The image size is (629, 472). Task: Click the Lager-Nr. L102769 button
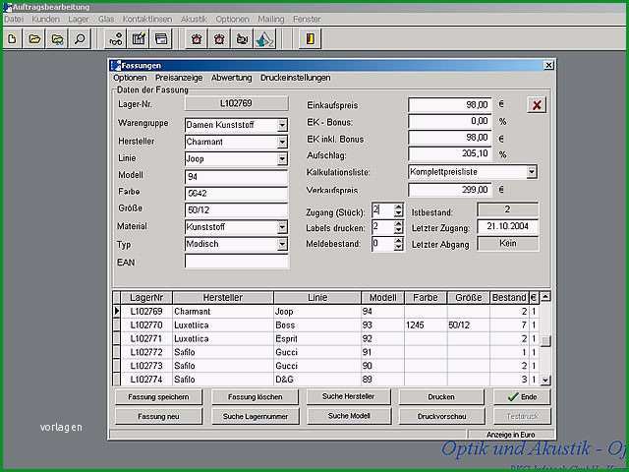236,103
